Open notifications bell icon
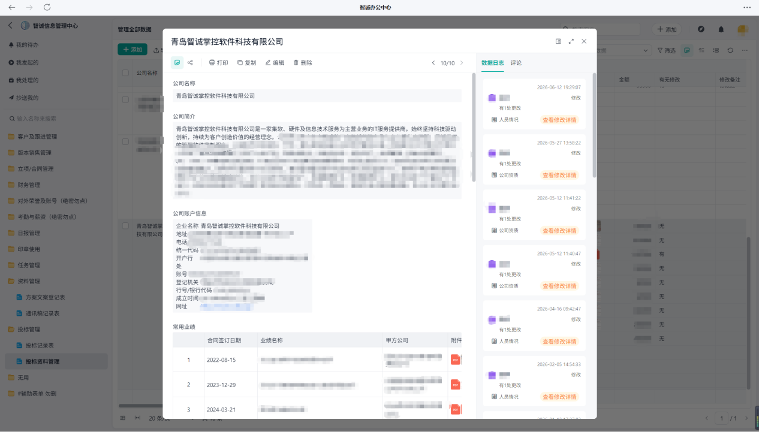The height and width of the screenshot is (432, 759). [721, 29]
